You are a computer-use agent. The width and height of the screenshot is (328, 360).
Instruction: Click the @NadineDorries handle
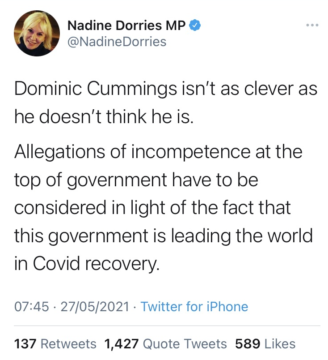point(117,42)
